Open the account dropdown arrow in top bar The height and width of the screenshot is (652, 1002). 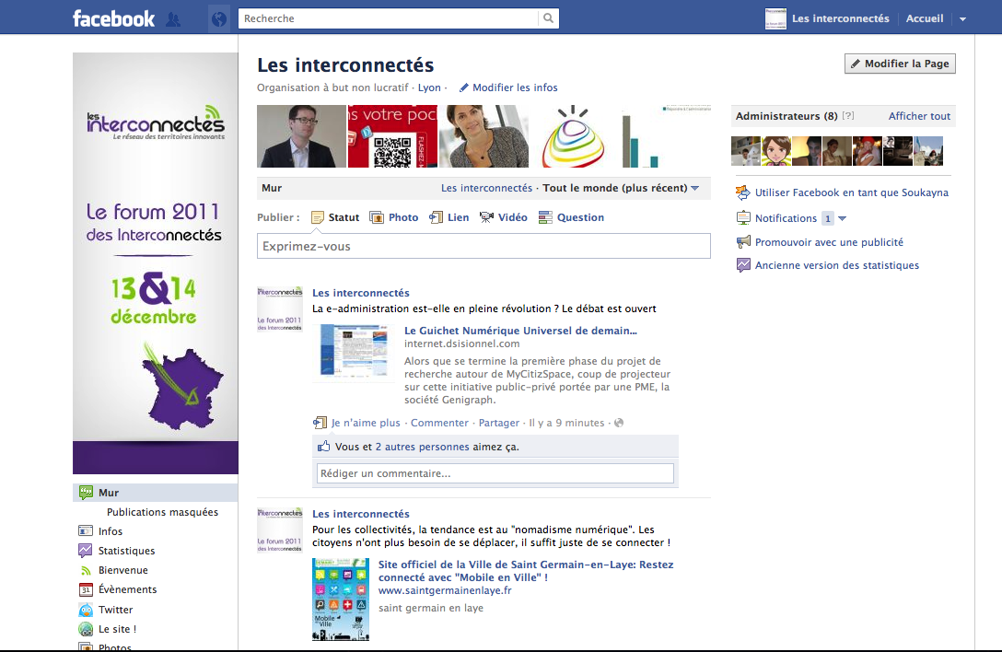(962, 19)
